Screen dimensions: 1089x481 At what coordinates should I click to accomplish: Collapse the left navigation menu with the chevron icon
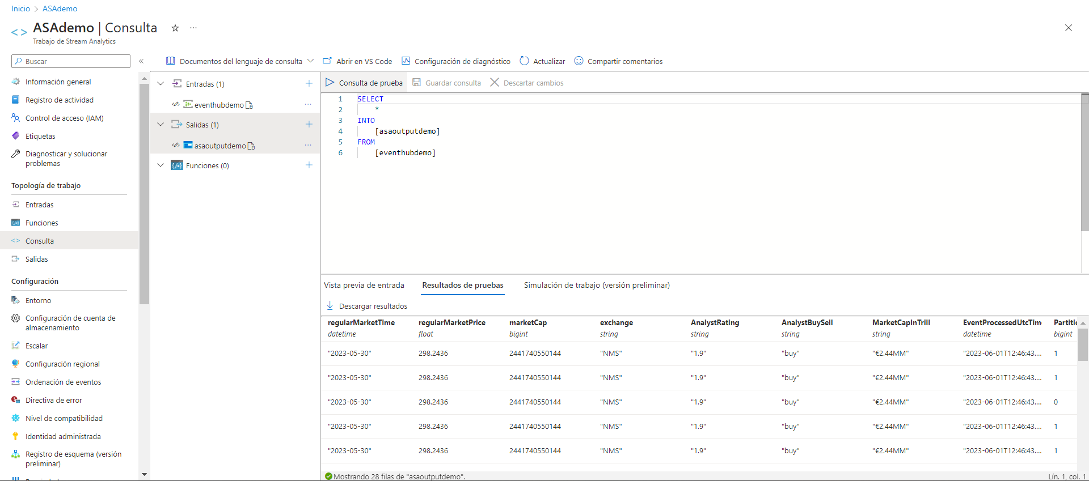click(x=141, y=61)
